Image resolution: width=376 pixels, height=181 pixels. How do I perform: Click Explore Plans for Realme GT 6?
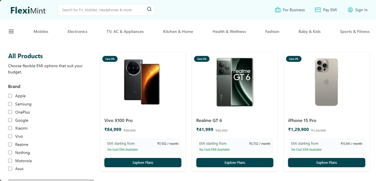[235, 162]
